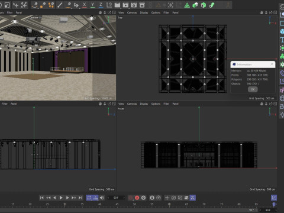The width and height of the screenshot is (284, 213).
Task: Click the Record Active Objects button
Action: [x=130, y=198]
